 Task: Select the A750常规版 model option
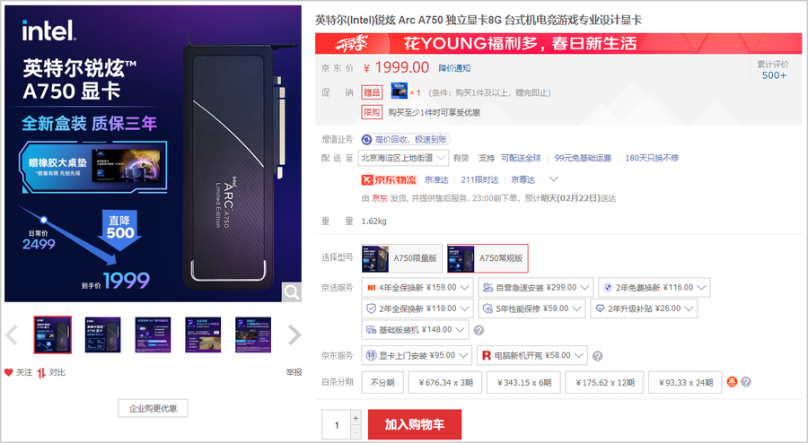tap(487, 258)
